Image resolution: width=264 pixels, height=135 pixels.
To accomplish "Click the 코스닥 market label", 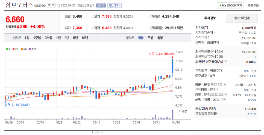I will [51, 5].
